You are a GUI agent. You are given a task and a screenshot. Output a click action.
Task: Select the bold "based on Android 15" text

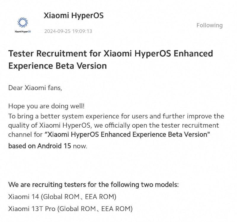[x=40, y=146]
